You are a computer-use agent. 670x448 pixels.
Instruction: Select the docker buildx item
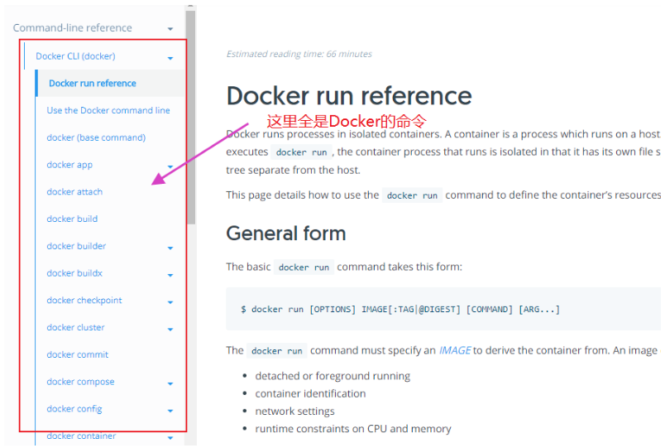[74, 273]
